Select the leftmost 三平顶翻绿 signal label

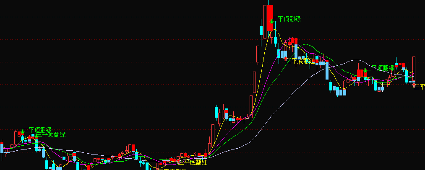pos(37,130)
